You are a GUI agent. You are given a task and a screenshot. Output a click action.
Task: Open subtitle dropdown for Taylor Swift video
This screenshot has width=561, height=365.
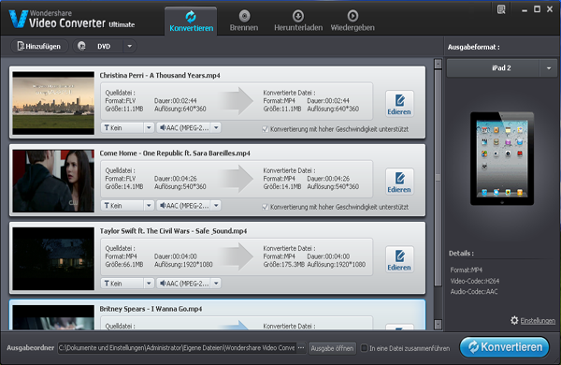[x=149, y=284]
